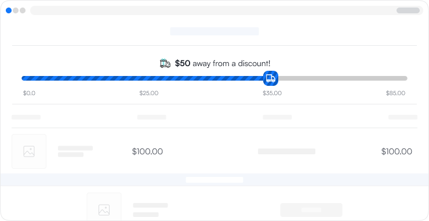Image resolution: width=429 pixels, height=221 pixels.
Task: Click the gift truck icon beside $50
Action: pyautogui.click(x=165, y=63)
